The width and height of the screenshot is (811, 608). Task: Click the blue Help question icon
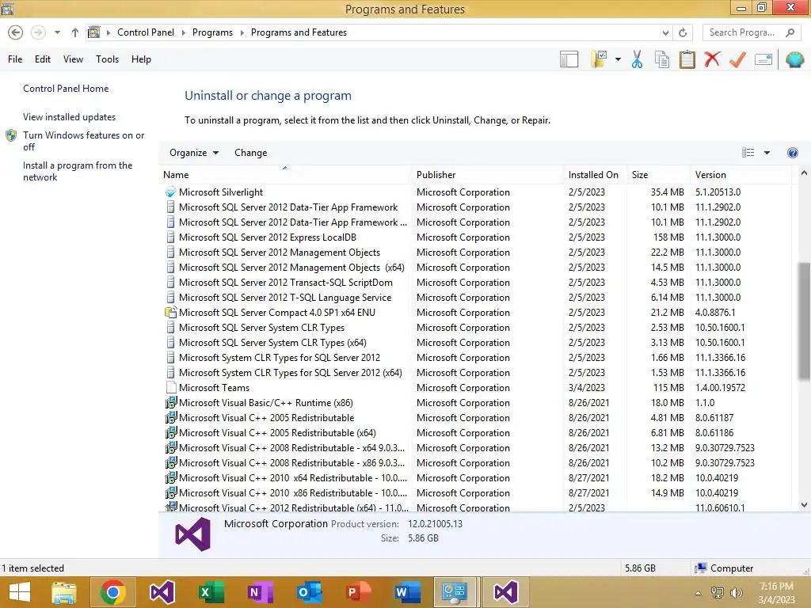point(792,153)
